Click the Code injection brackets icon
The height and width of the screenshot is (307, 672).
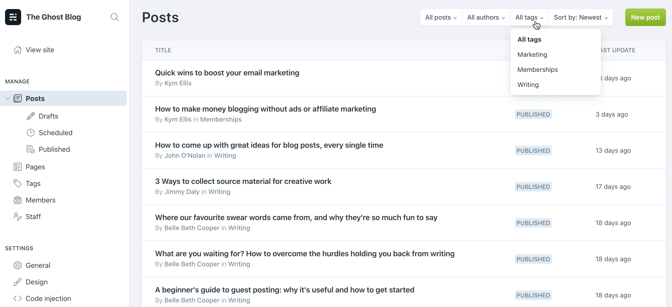point(17,298)
